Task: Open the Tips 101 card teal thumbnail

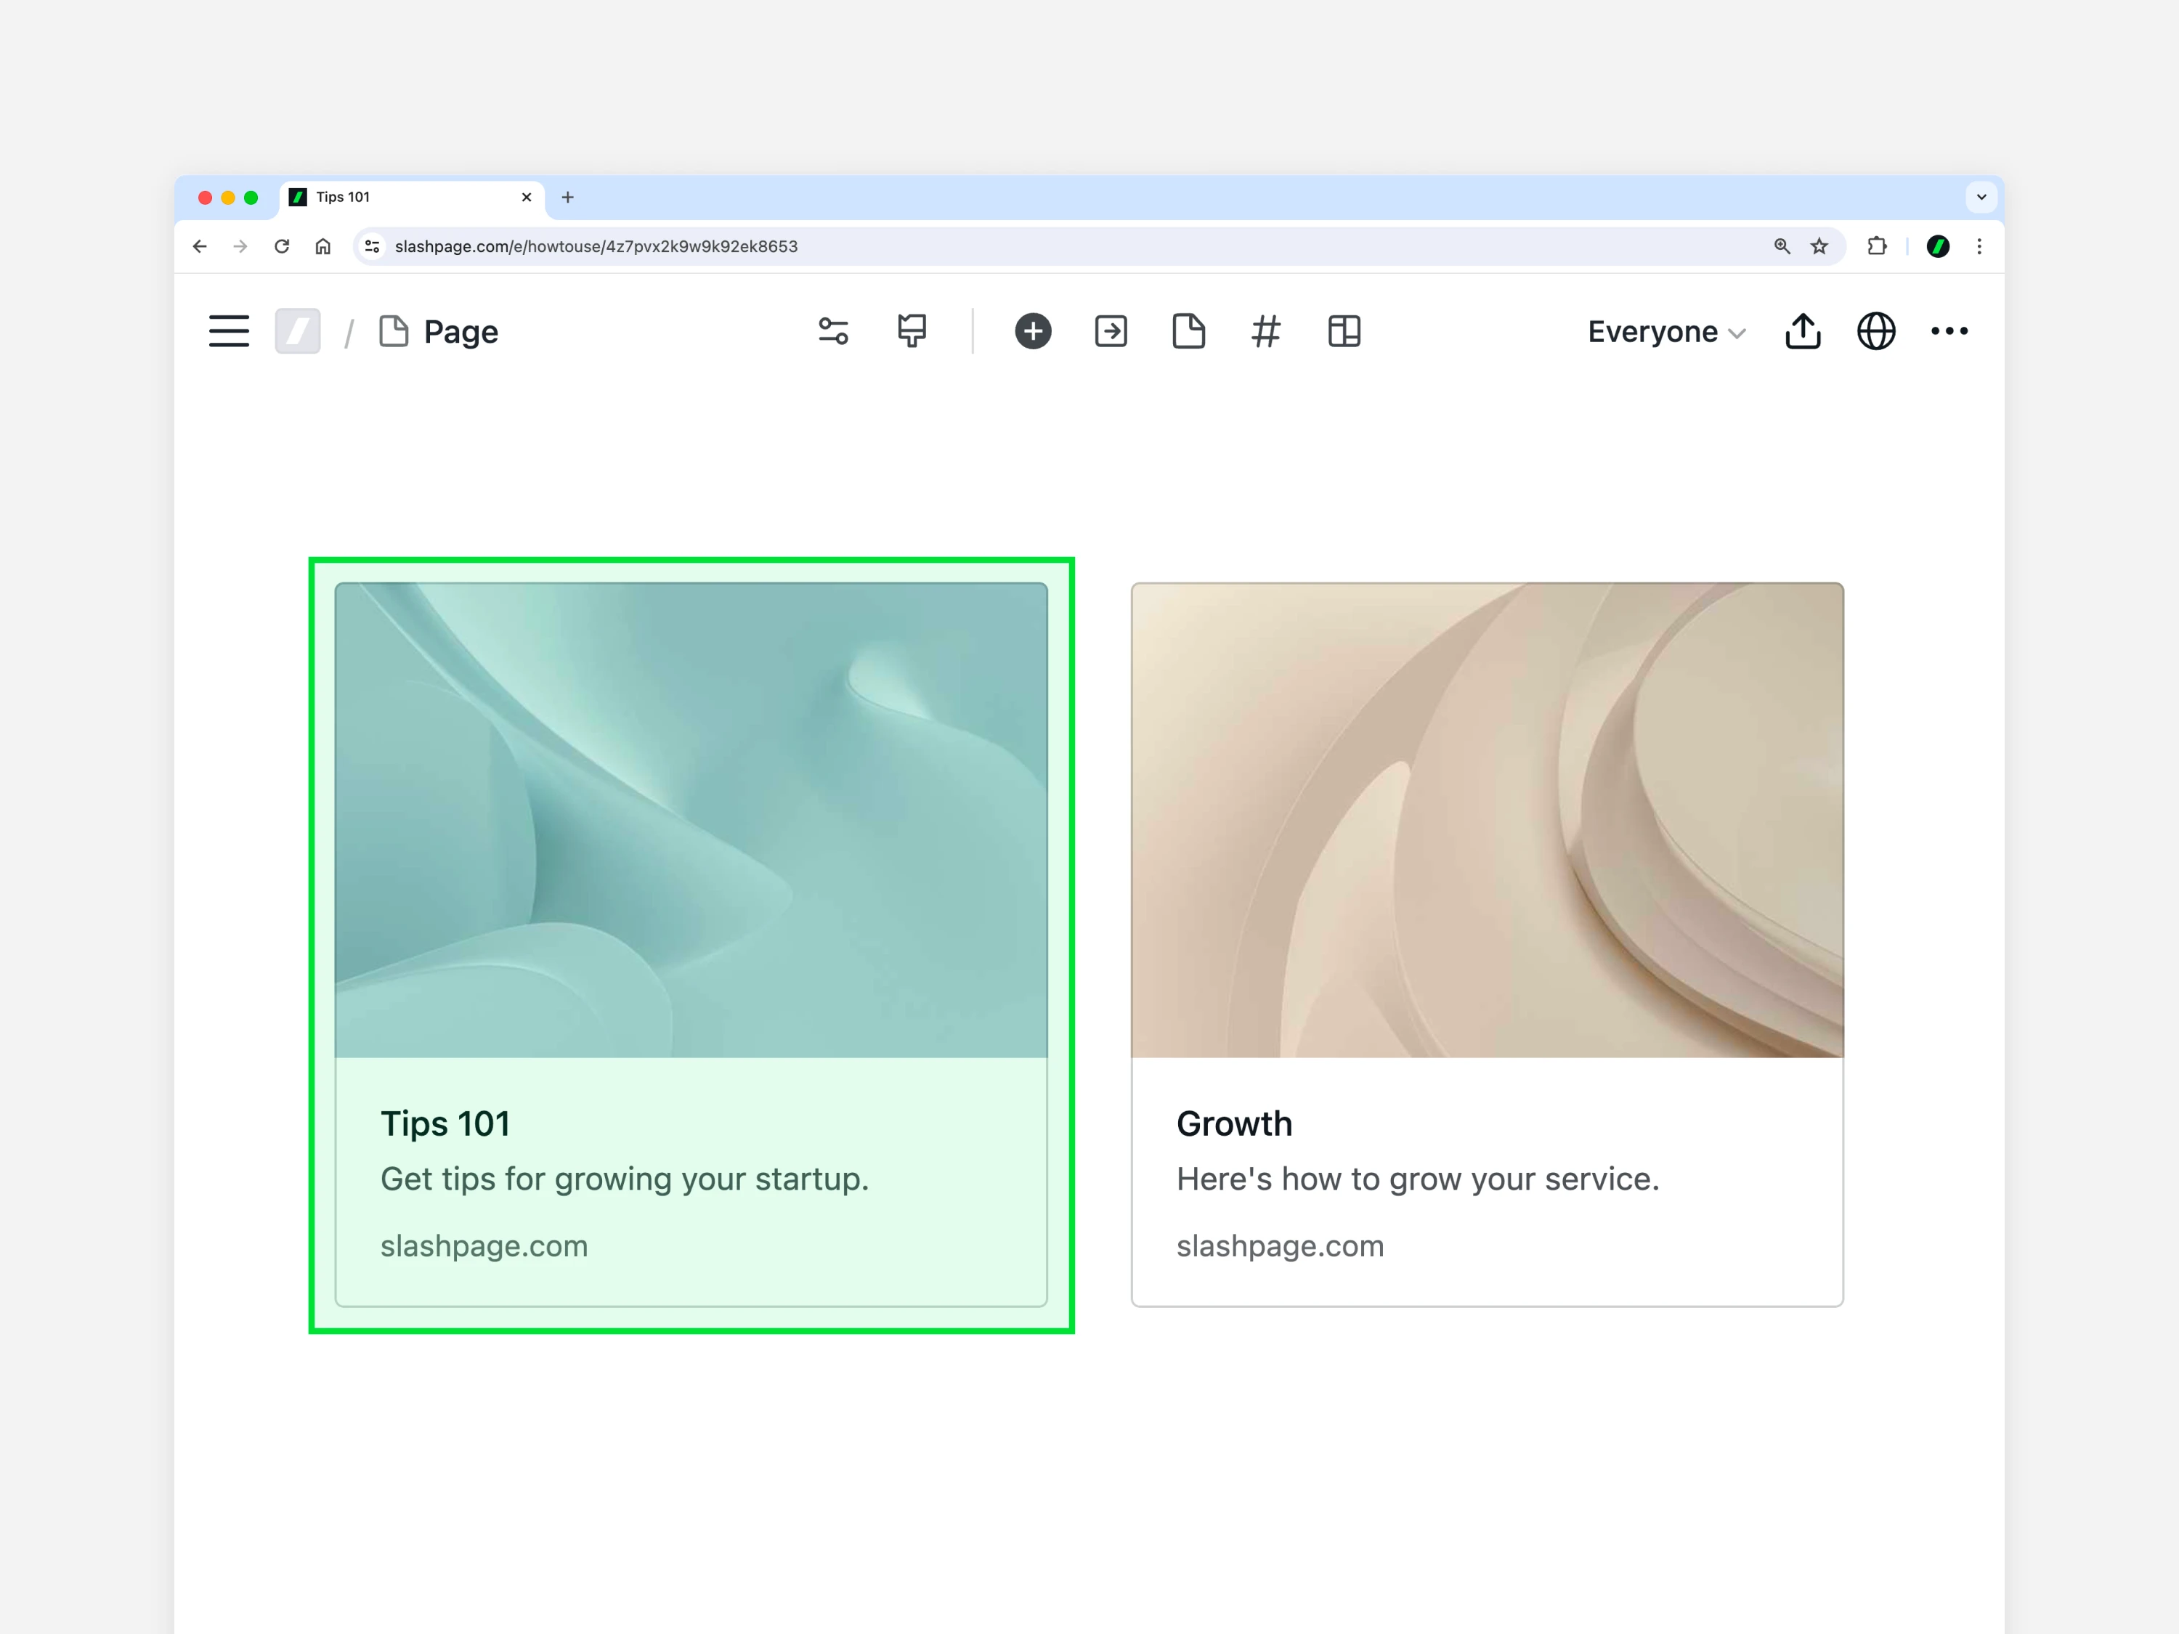Action: pyautogui.click(x=691, y=821)
